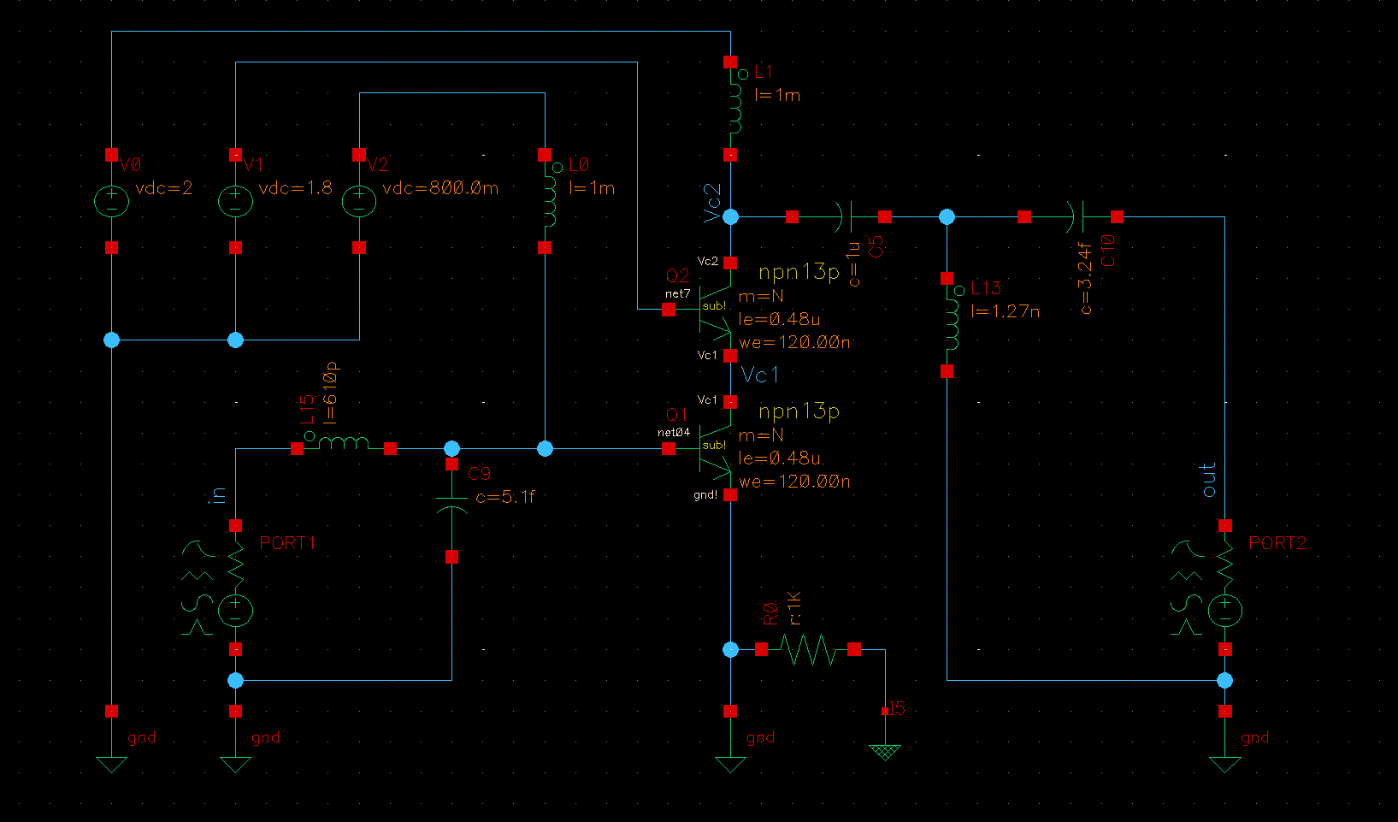Click the "out" net label

[x=1208, y=480]
